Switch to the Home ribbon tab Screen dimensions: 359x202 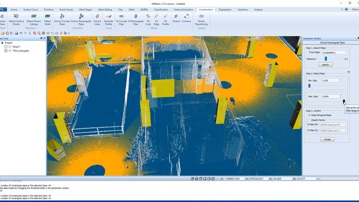click(13, 10)
